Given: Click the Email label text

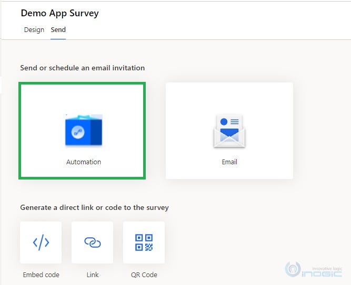Looking at the screenshot, I should point(229,162).
